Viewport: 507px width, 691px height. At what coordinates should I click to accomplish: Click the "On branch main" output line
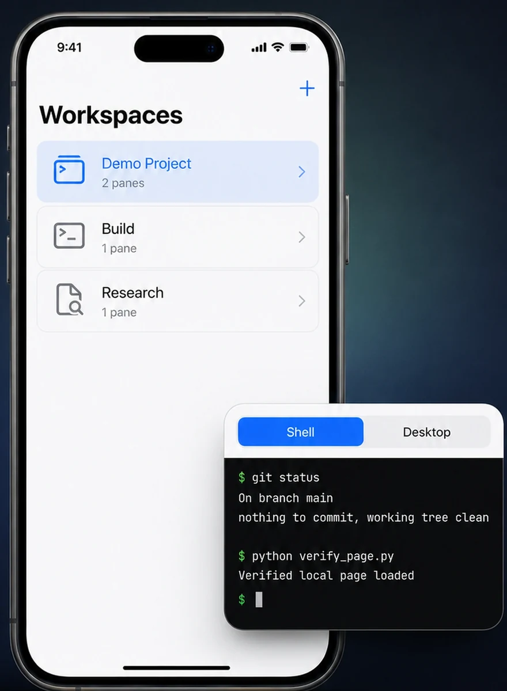[286, 498]
